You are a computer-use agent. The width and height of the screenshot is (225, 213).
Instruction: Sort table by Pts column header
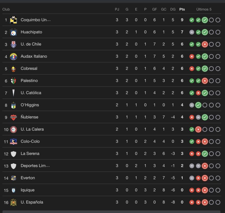182,9
